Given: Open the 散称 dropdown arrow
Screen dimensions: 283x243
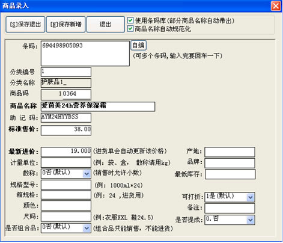Looking at the screenshot, I should coord(87,174).
